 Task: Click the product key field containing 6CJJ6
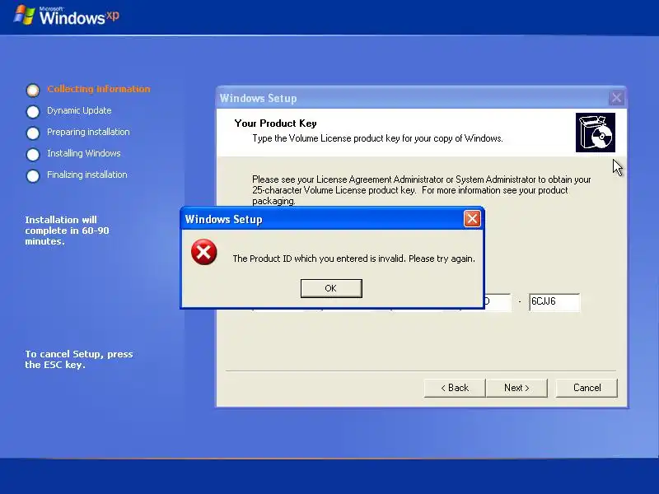pos(554,301)
